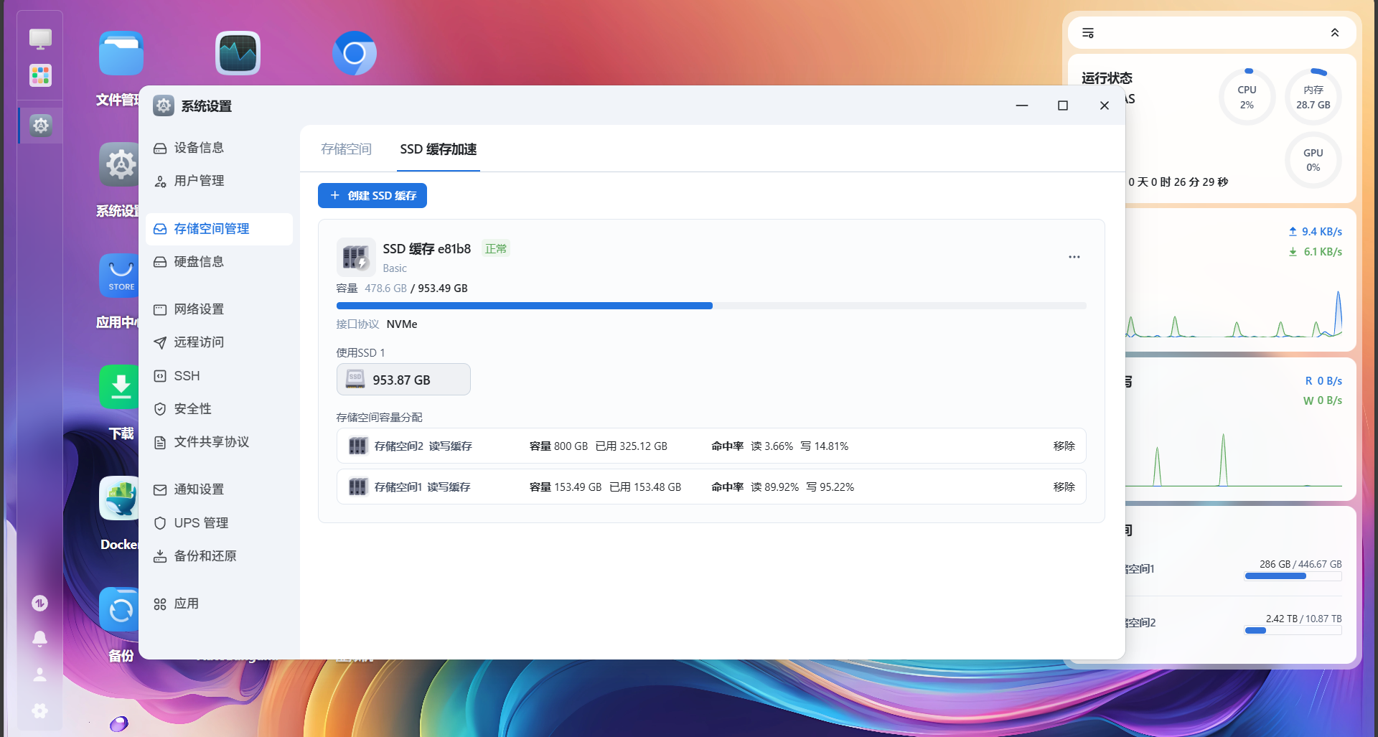Click the SSD cache capacity progress bar
1378x737 pixels.
[711, 306]
